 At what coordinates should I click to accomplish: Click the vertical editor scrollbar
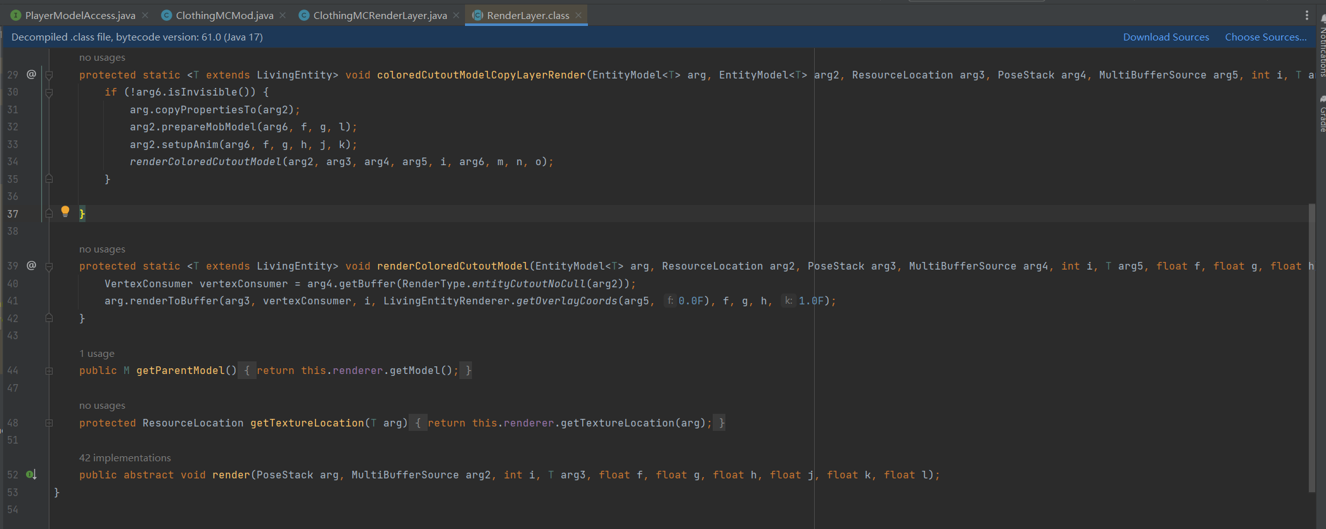click(1312, 348)
